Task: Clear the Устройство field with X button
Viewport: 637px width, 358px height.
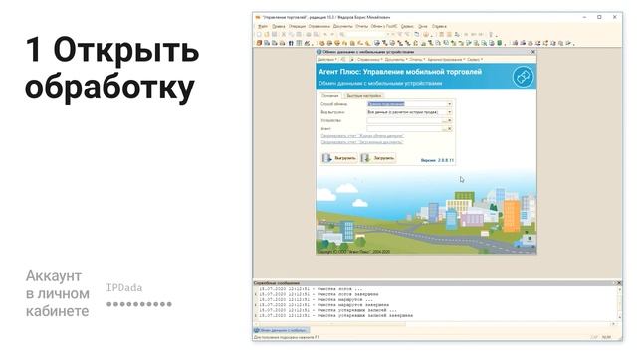Action: (450, 121)
